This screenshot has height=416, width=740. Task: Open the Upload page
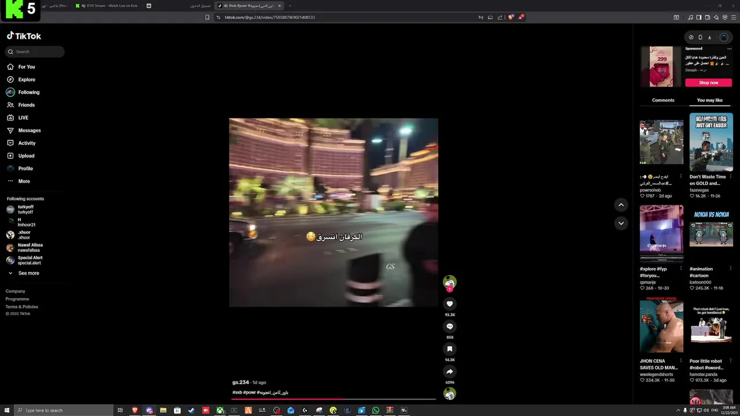pos(26,156)
